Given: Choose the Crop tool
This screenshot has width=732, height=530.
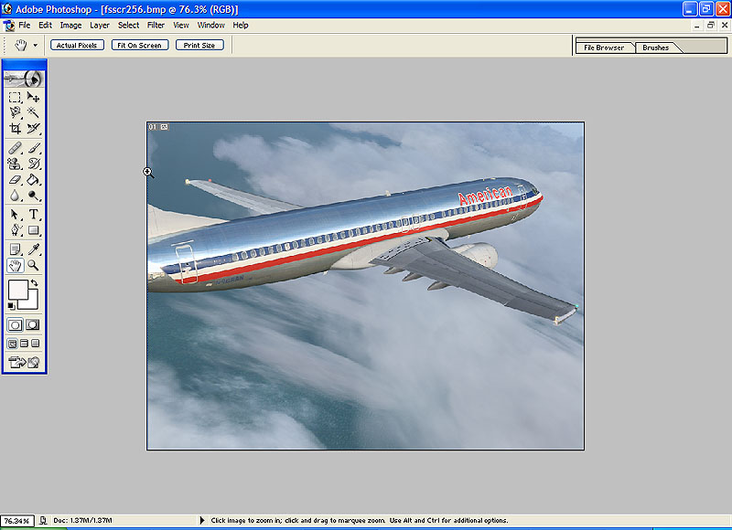Looking at the screenshot, I should [x=15, y=129].
